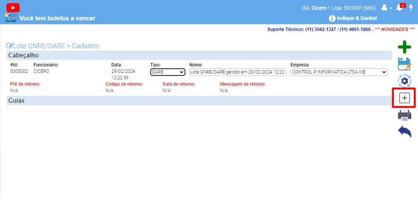This screenshot has height=200, width=418.
Task: Click the 'Guias' section header
Action: click(199, 101)
